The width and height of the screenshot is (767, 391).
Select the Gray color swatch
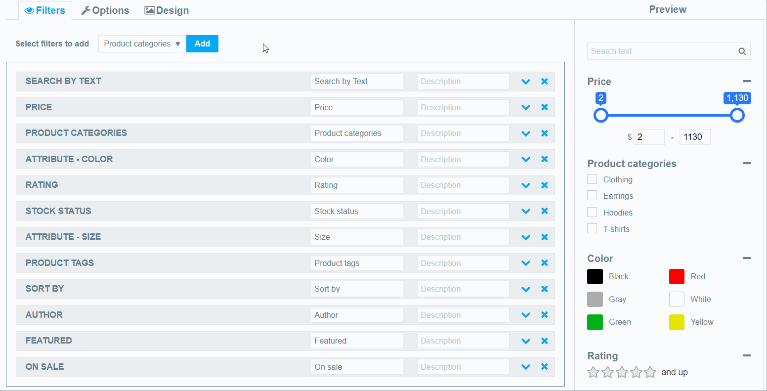click(595, 300)
